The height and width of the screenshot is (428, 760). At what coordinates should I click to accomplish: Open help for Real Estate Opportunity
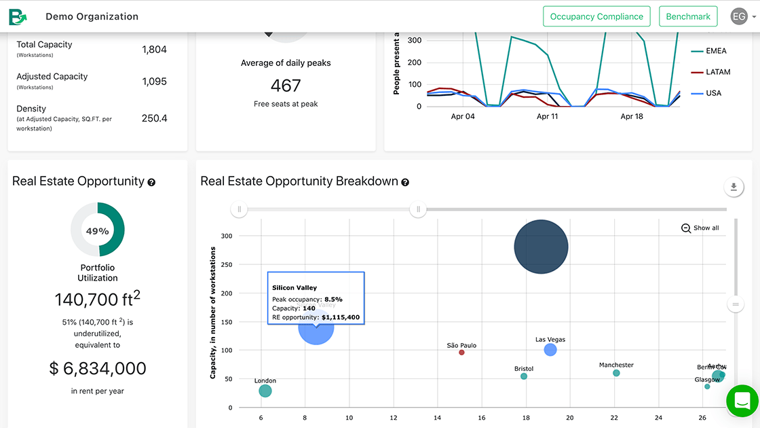151,182
